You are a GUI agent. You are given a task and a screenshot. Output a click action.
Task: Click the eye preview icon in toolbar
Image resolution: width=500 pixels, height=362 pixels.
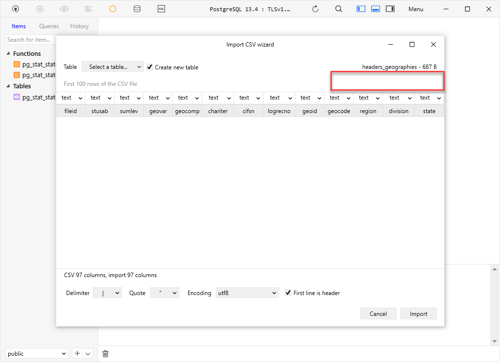pyautogui.click(x=64, y=9)
